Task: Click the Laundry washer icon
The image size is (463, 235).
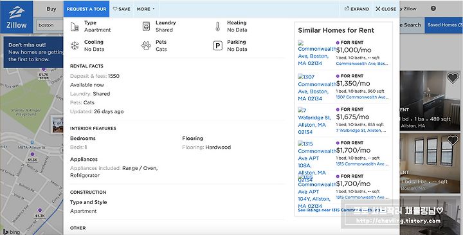Action: 146,26
